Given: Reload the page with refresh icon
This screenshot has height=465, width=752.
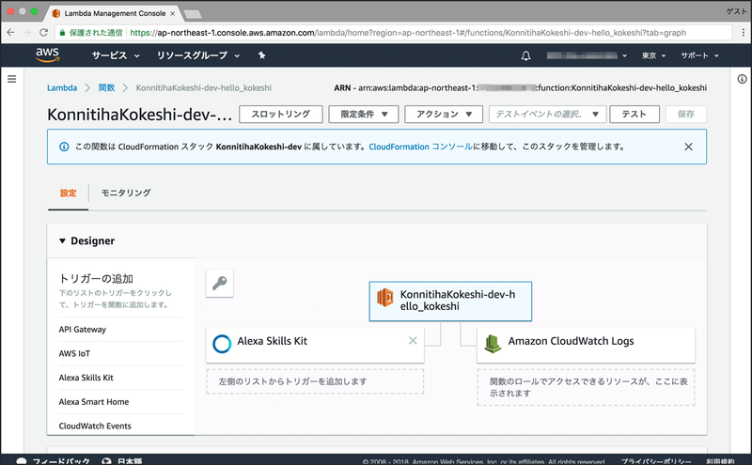Looking at the screenshot, I should [43, 33].
